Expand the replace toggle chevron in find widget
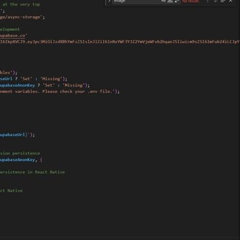The image size is (240, 240). point(109,1)
